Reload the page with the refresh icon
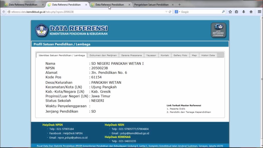This screenshot has width=263, height=148. tap(170, 12)
